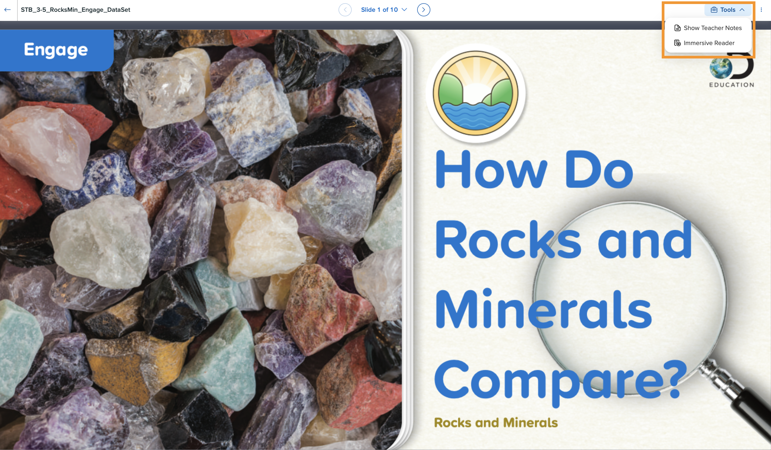
Task: Click the sunrise landscape badge icon
Action: pos(475,93)
